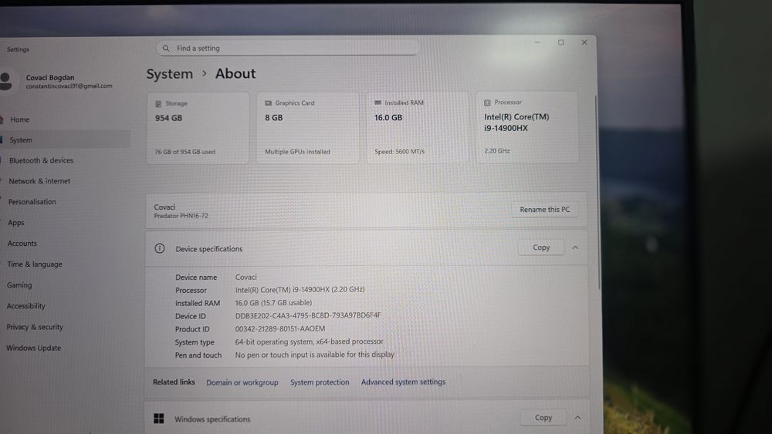Click the Multiple GPUs installed text

pyautogui.click(x=297, y=152)
